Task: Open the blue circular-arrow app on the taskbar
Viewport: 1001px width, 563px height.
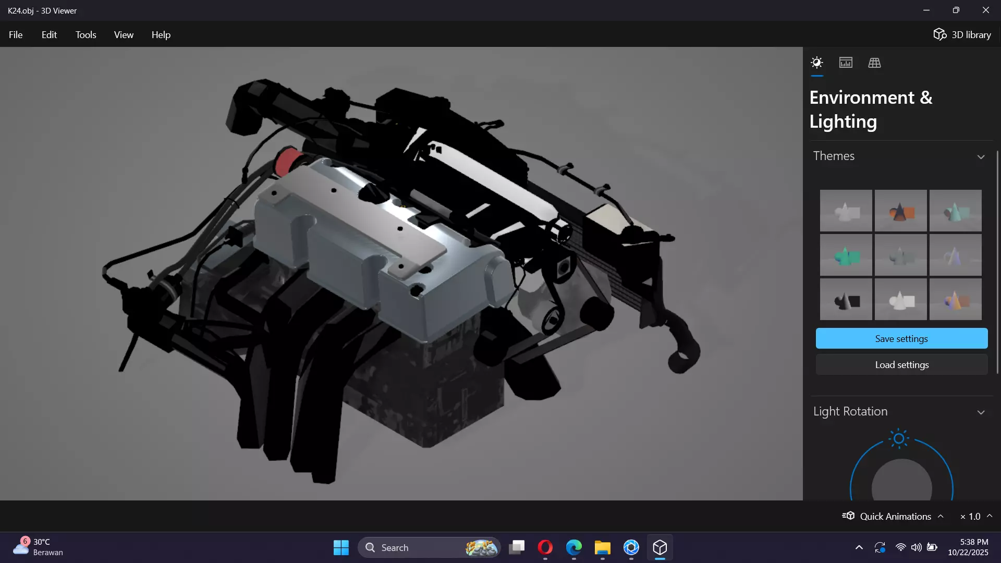Action: tap(631, 547)
